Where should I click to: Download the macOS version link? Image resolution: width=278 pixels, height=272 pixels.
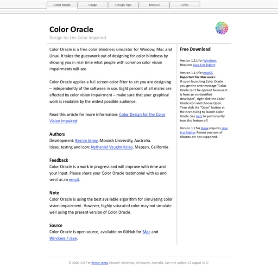pos(208,73)
